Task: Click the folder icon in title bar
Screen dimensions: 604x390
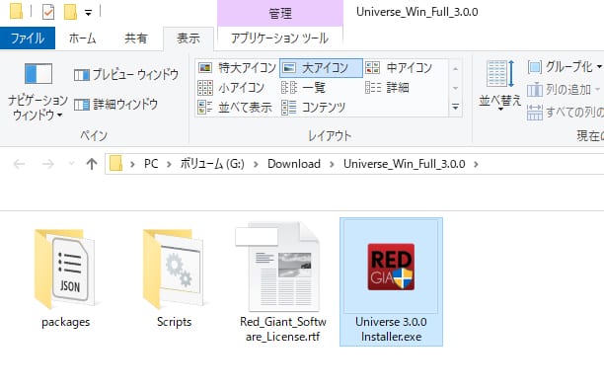Action: [x=16, y=11]
